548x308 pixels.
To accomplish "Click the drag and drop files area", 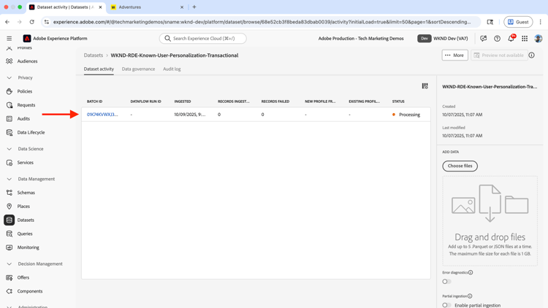I will click(x=490, y=220).
